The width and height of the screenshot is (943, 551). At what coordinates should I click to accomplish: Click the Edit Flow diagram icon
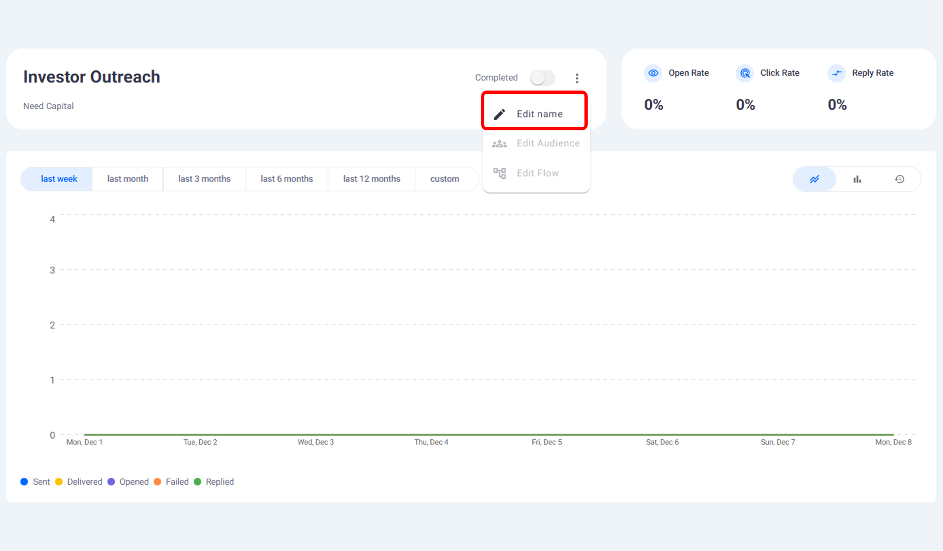[x=499, y=173]
